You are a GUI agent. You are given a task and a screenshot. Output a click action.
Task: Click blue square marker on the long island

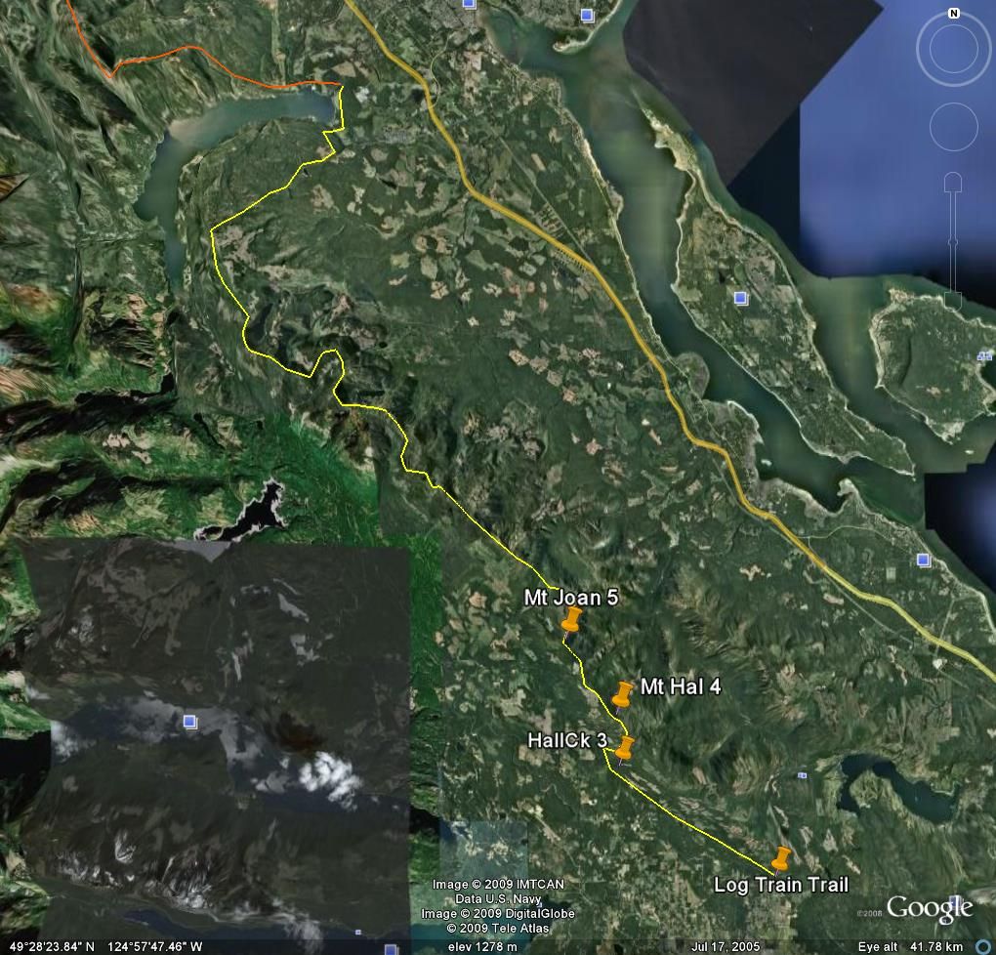click(740, 298)
